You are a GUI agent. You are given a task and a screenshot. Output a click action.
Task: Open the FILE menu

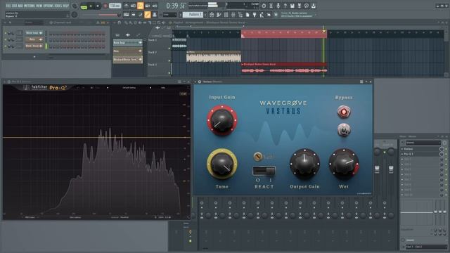point(8,6)
